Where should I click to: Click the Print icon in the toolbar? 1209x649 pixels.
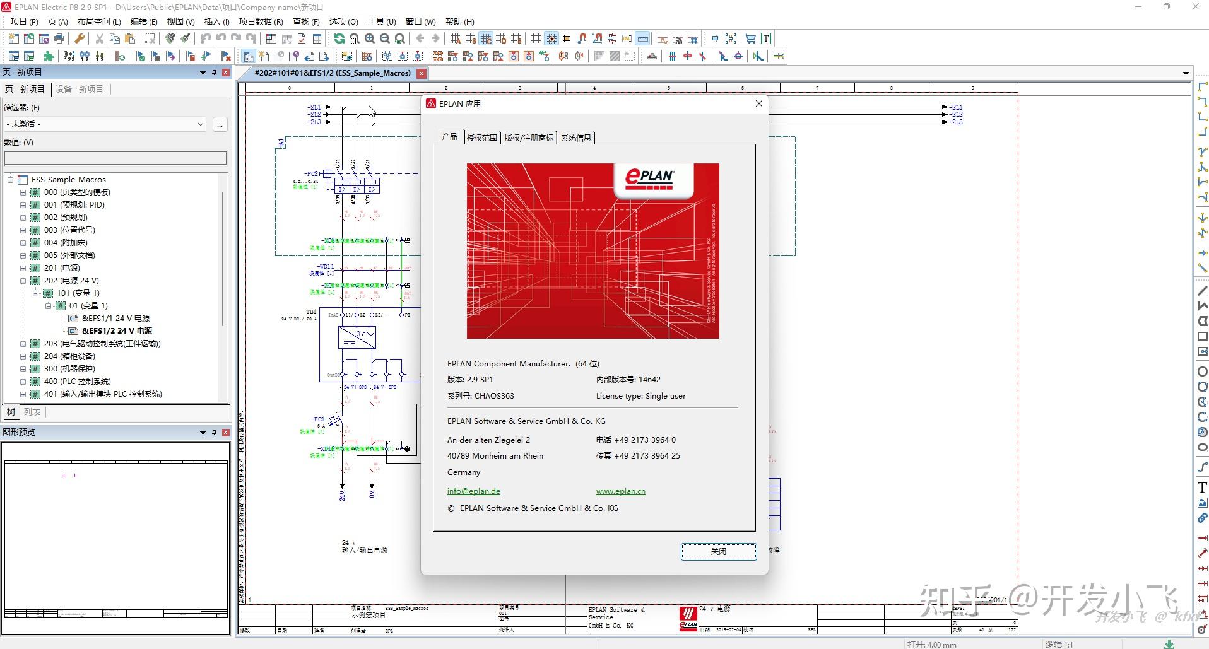coord(59,39)
